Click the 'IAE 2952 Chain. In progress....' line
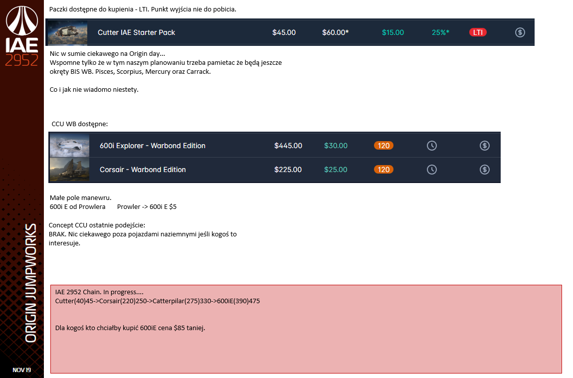 pyautogui.click(x=99, y=292)
